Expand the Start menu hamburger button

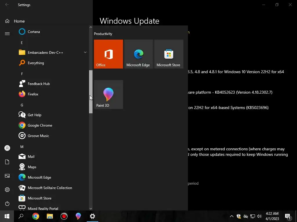7,34
